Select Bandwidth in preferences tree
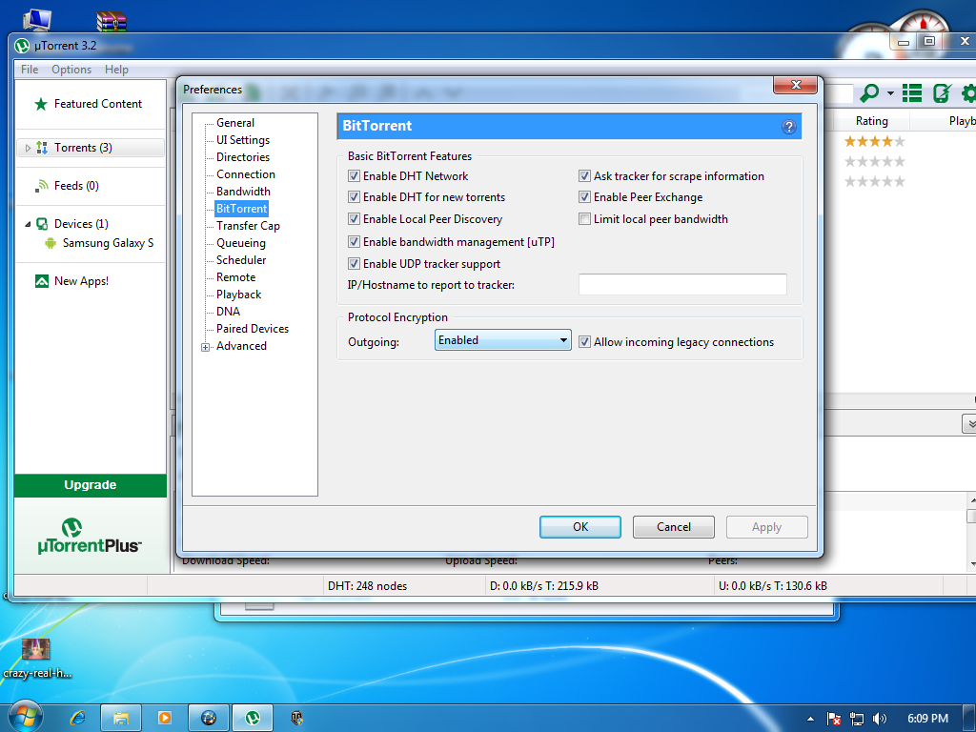 [x=243, y=192]
